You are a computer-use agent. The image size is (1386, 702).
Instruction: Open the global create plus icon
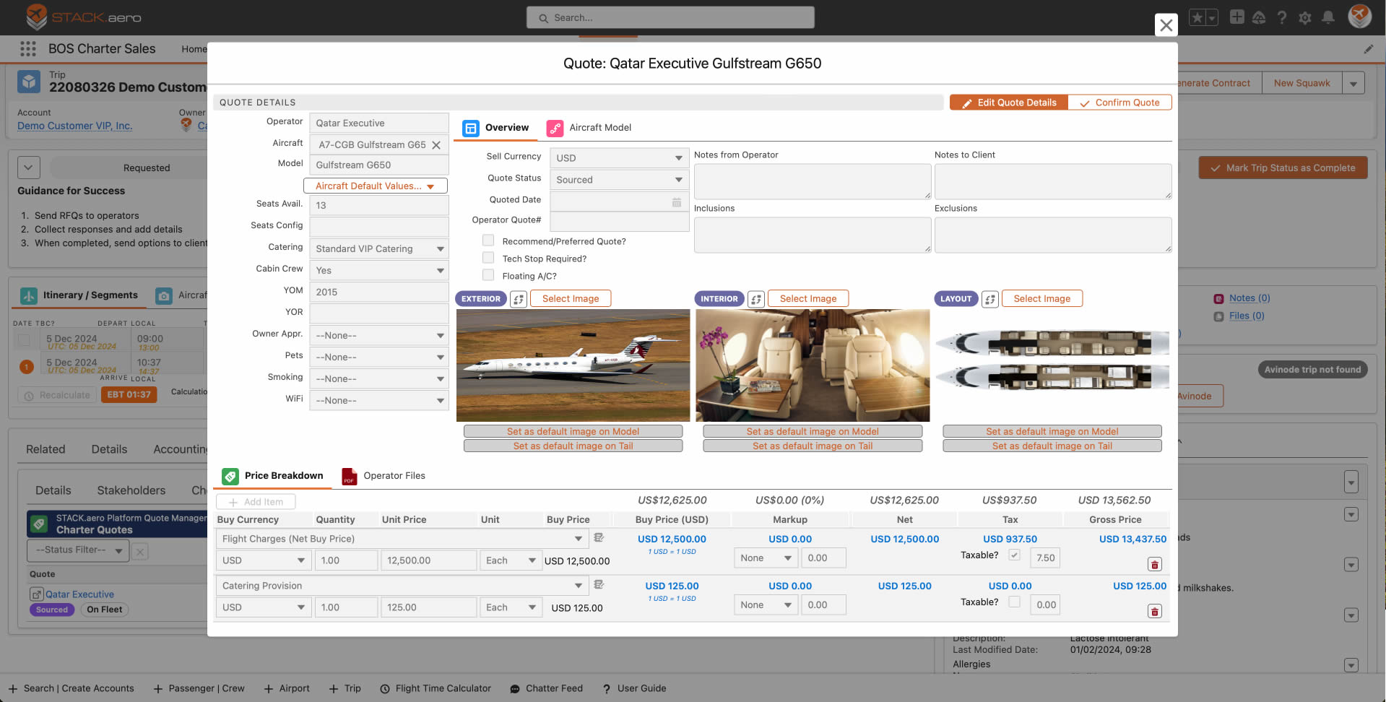[x=1237, y=17]
